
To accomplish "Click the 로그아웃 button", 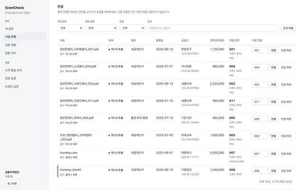I will [12, 183].
